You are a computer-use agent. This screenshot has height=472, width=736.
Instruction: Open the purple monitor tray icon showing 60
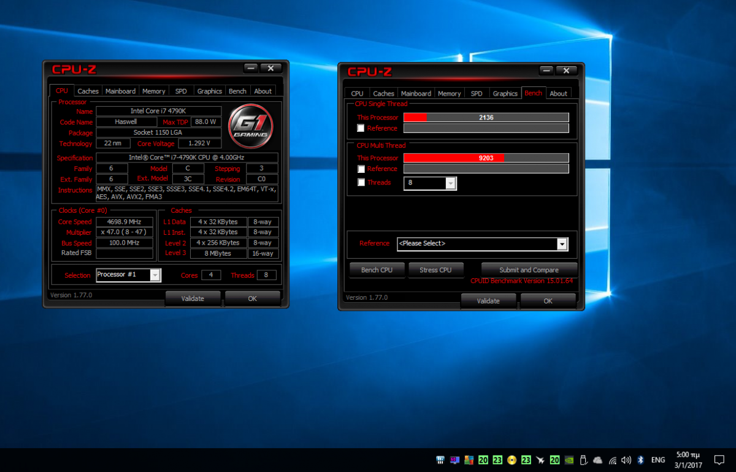[x=454, y=460]
